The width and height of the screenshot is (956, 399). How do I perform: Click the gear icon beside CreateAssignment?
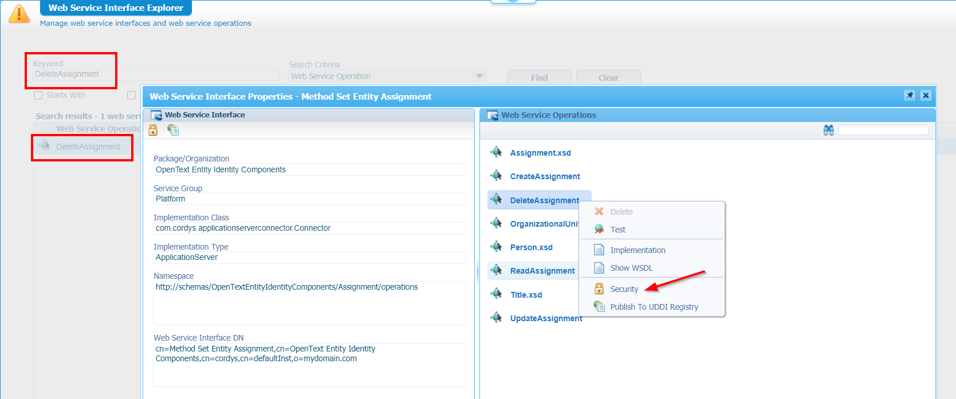496,176
